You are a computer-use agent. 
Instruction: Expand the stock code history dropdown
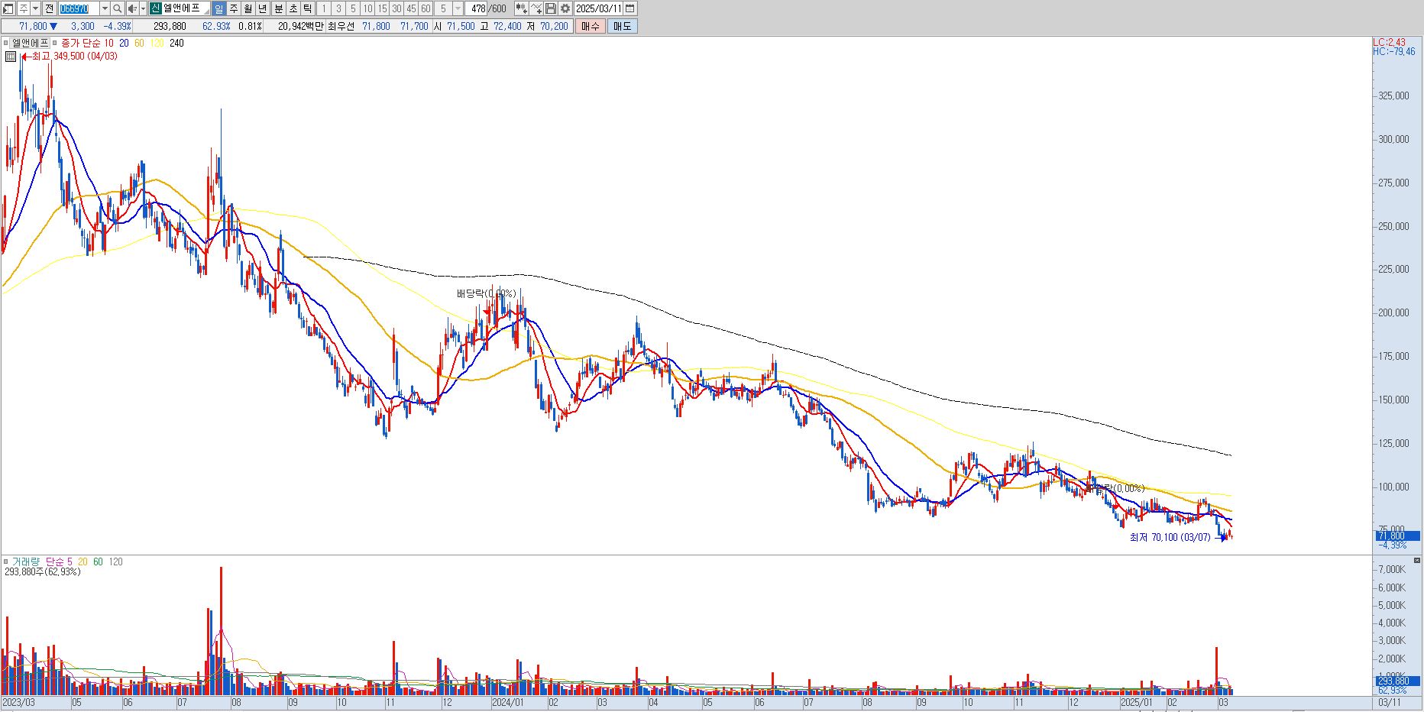pos(105,8)
